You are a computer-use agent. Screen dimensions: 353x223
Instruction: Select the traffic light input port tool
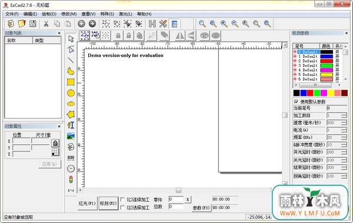(71, 179)
